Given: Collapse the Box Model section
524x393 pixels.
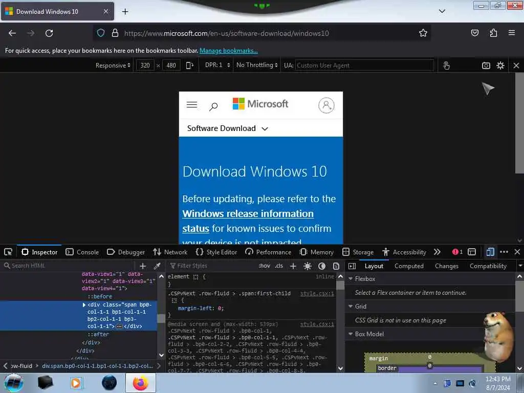Looking at the screenshot, I should (351, 334).
